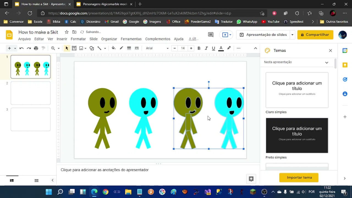The width and height of the screenshot is (352, 198).
Task: Open the Shape tool
Action: tap(92, 48)
